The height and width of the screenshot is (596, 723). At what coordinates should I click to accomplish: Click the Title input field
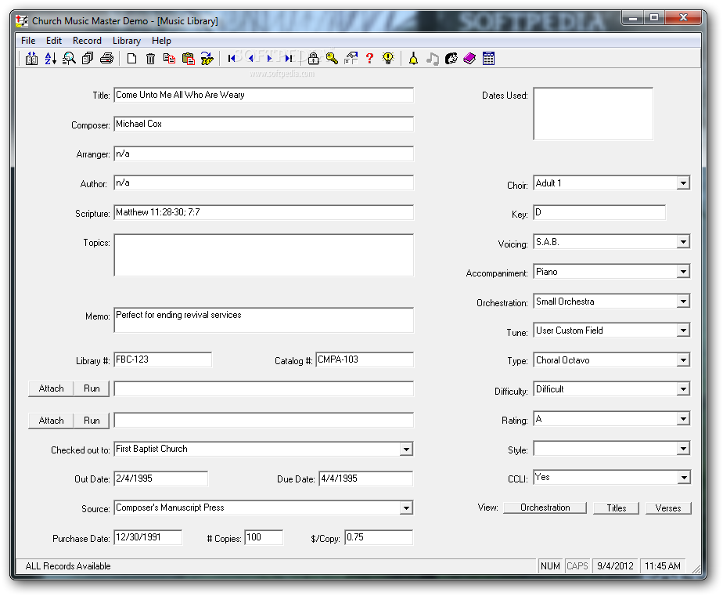[x=264, y=95]
